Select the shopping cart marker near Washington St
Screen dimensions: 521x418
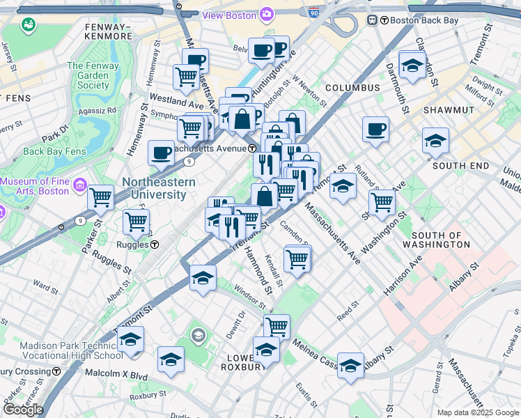pos(382,203)
